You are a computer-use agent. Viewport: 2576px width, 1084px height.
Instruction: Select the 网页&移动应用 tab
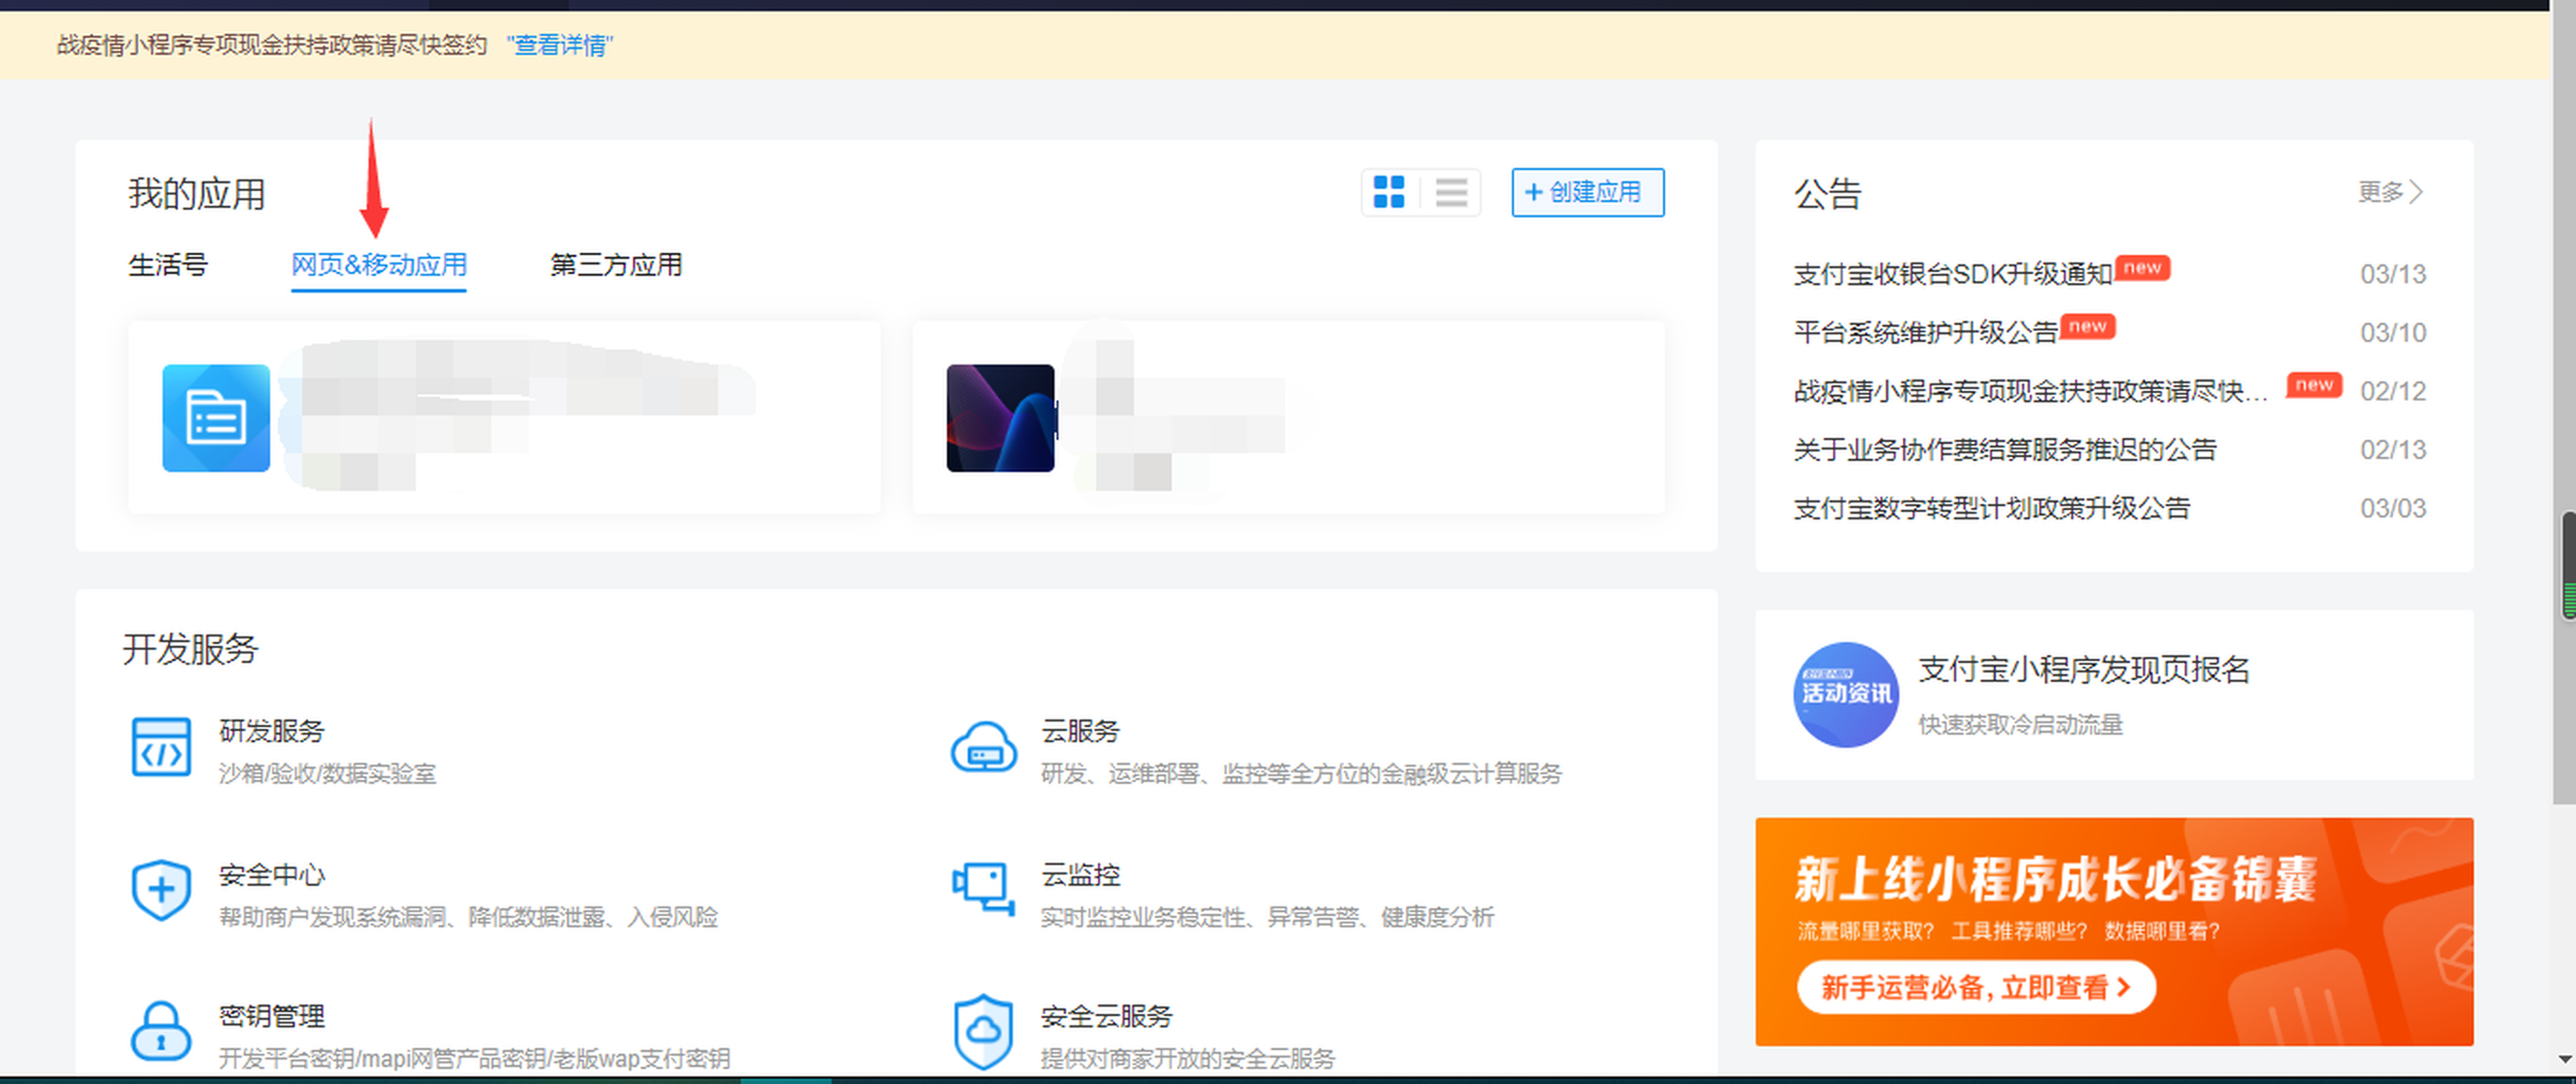(379, 264)
